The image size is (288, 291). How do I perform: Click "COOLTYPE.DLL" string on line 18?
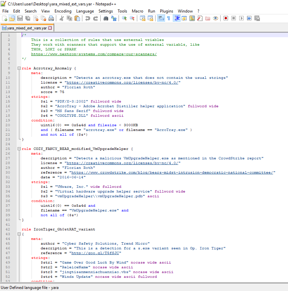point(71,116)
